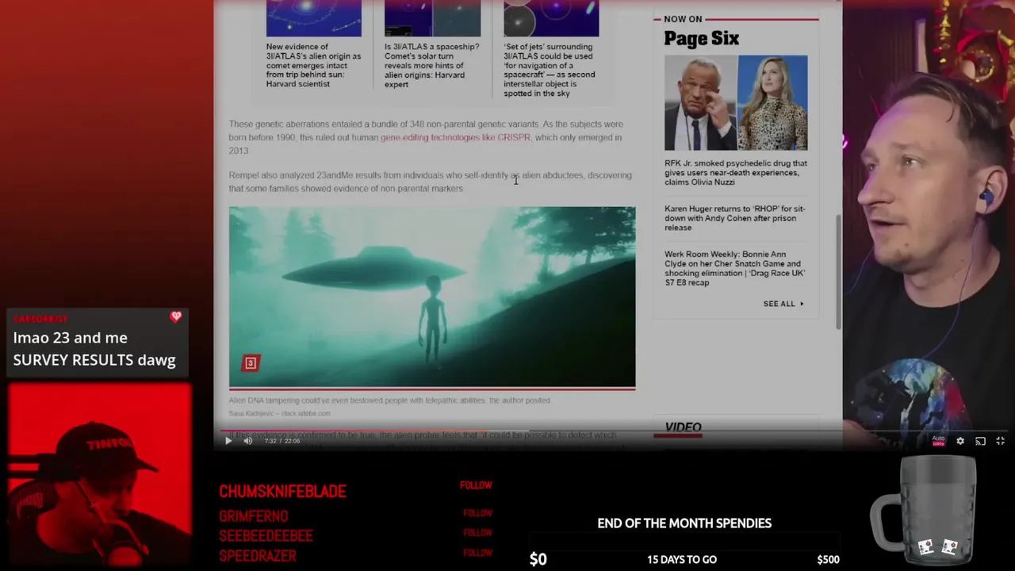The image size is (1015, 571).
Task: Click the 'lmao 23 and me' chat message
Action: [x=94, y=348]
